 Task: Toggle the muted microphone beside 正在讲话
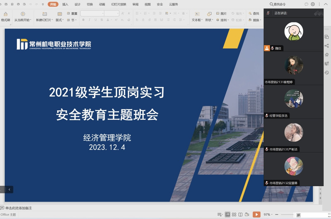pos(268,13)
